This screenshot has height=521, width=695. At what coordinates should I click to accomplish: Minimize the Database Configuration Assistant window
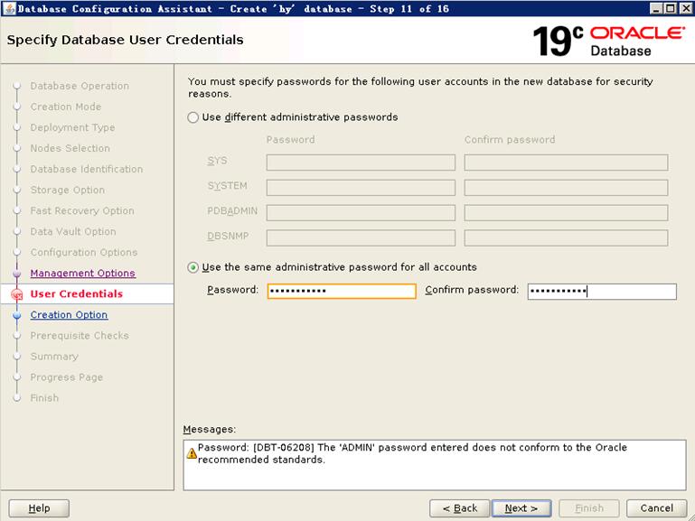(x=656, y=8)
